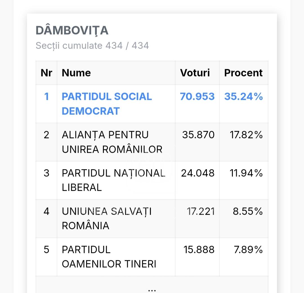Select Partidul Oamenilor Tineri row
The image size is (304, 293).
pos(152,257)
